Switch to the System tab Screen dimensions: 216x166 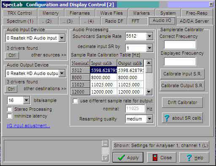tap(168, 13)
